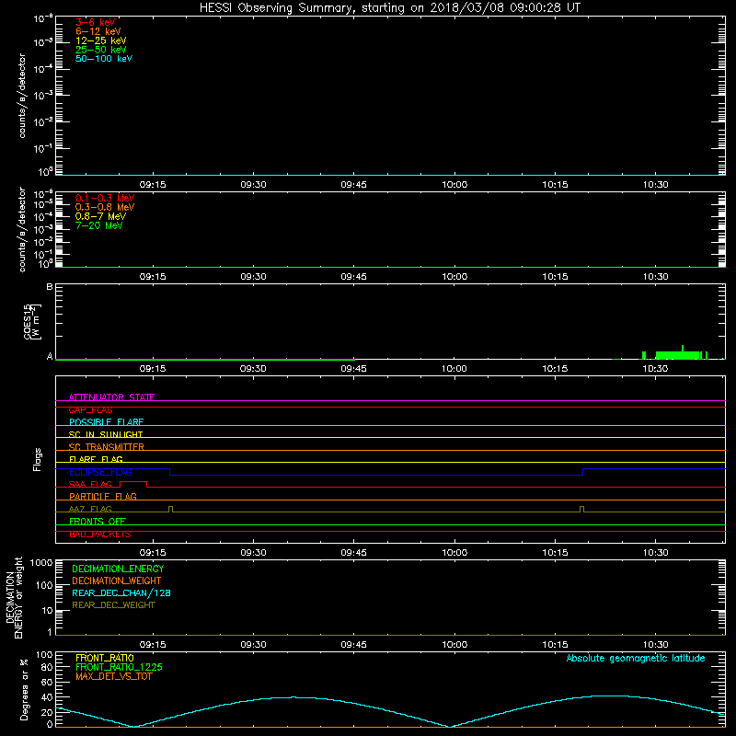
Task: Click the Flags panel axis label
Action: [37, 459]
